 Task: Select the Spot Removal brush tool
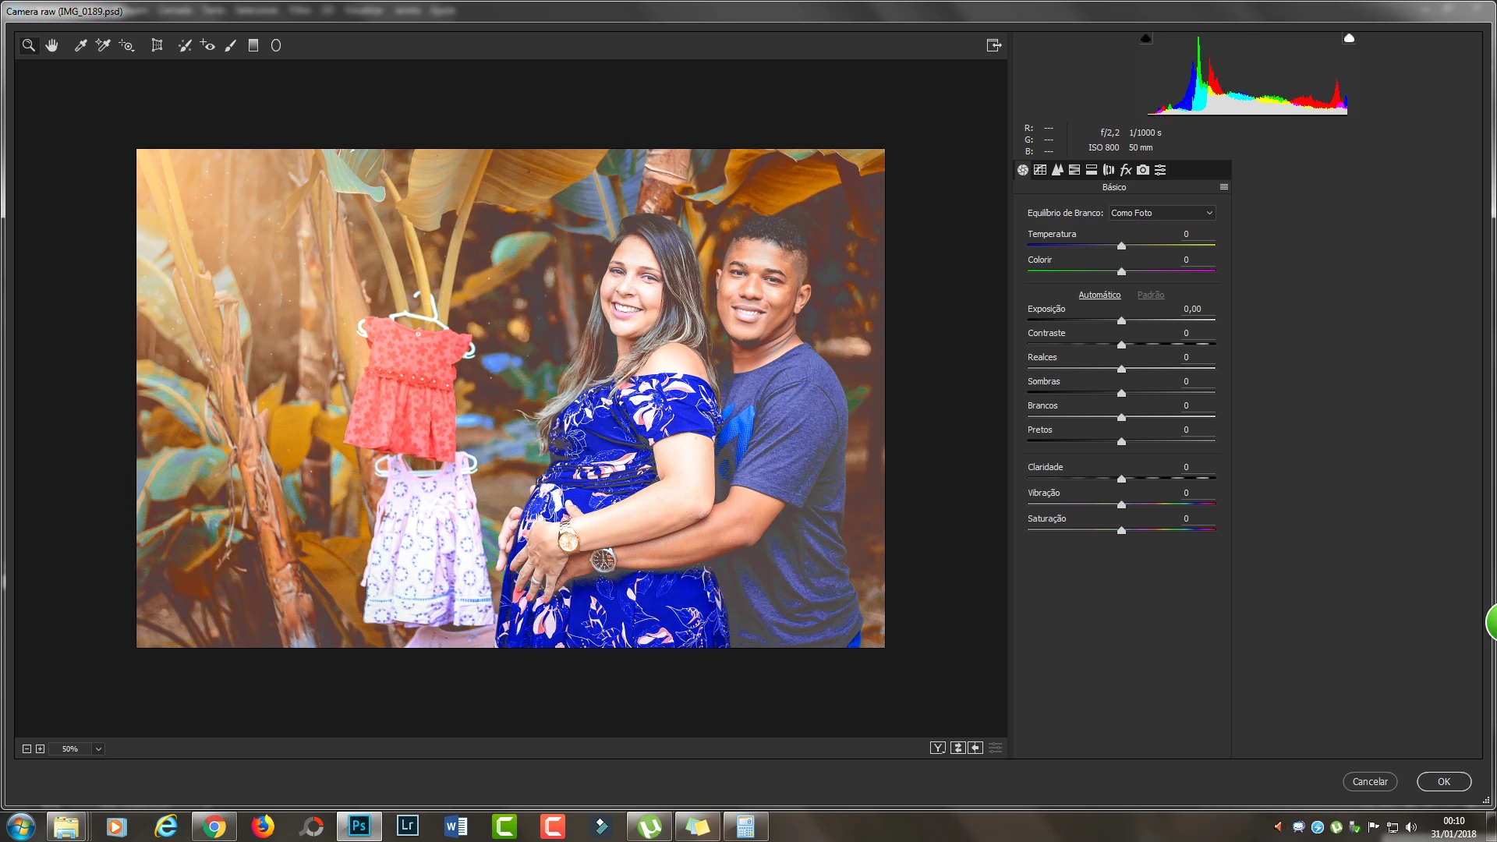point(185,45)
